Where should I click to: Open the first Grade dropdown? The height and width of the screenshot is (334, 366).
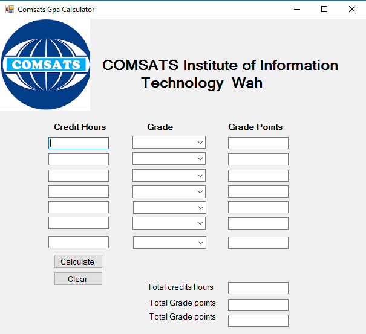[169, 143]
